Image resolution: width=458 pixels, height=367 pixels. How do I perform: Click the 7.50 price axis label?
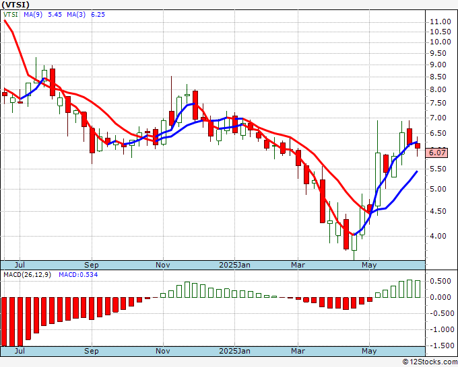coord(438,104)
